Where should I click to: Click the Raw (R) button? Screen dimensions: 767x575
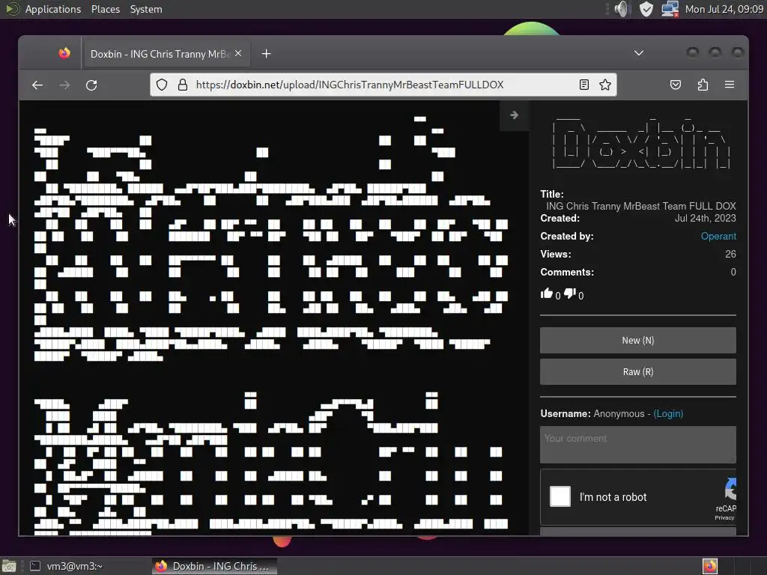pyautogui.click(x=638, y=371)
